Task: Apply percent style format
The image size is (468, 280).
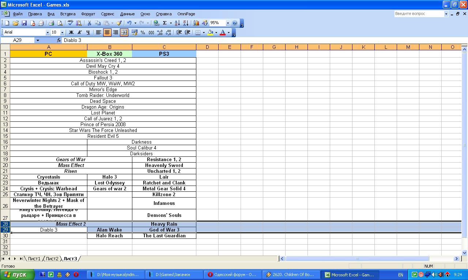Action: click(x=143, y=32)
